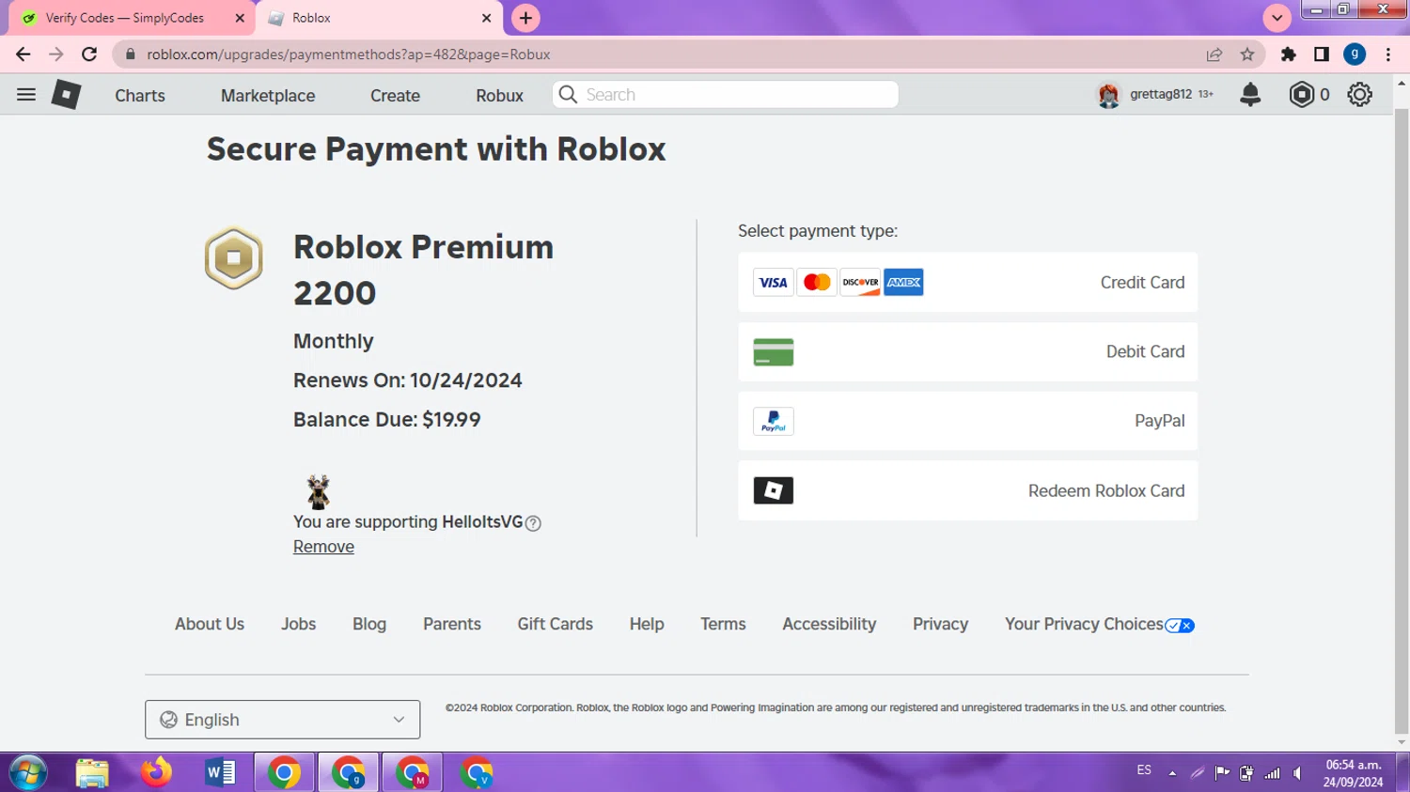Expand the tab search chevron

[x=1277, y=18]
